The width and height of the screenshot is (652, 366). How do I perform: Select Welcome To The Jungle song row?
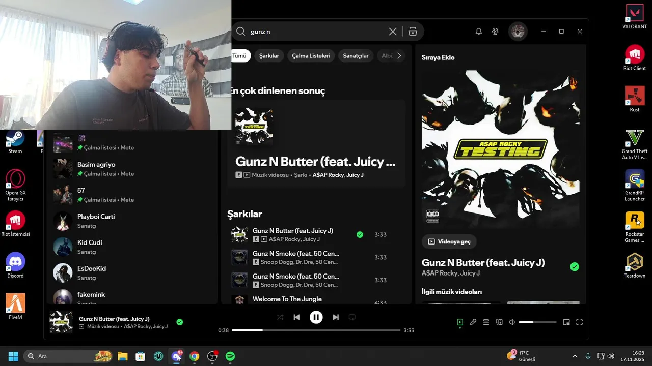tap(316, 299)
